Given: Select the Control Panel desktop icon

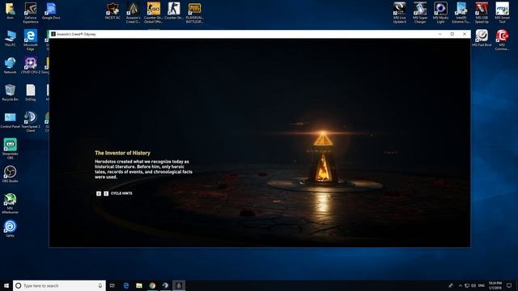Looking at the screenshot, I should 11,120.
